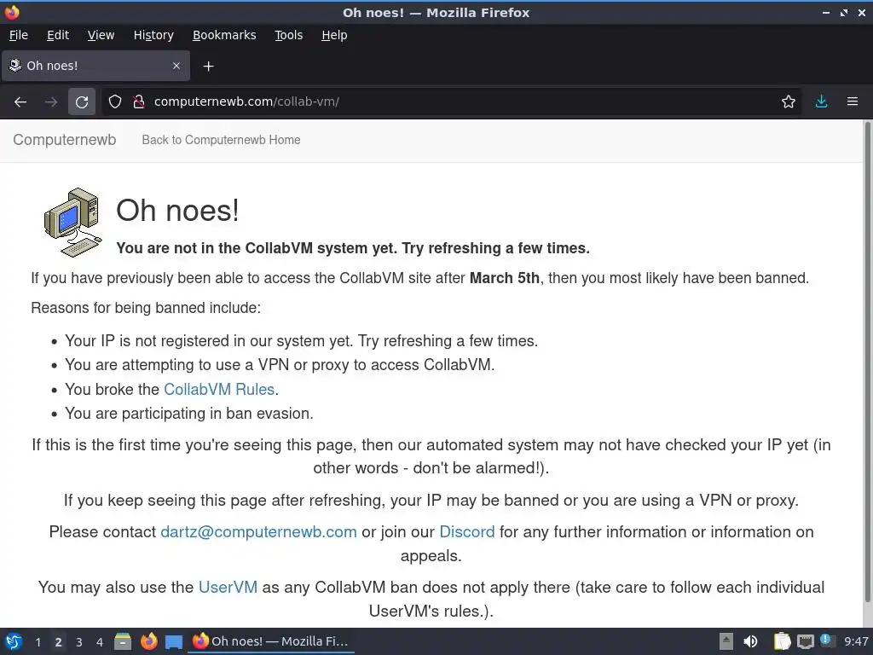Switch to workspace 1
The width and height of the screenshot is (873, 655).
pyautogui.click(x=38, y=642)
